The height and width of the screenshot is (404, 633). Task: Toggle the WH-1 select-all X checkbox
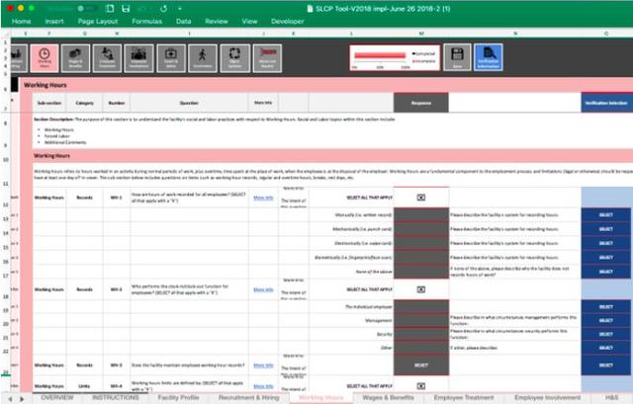[x=420, y=198]
